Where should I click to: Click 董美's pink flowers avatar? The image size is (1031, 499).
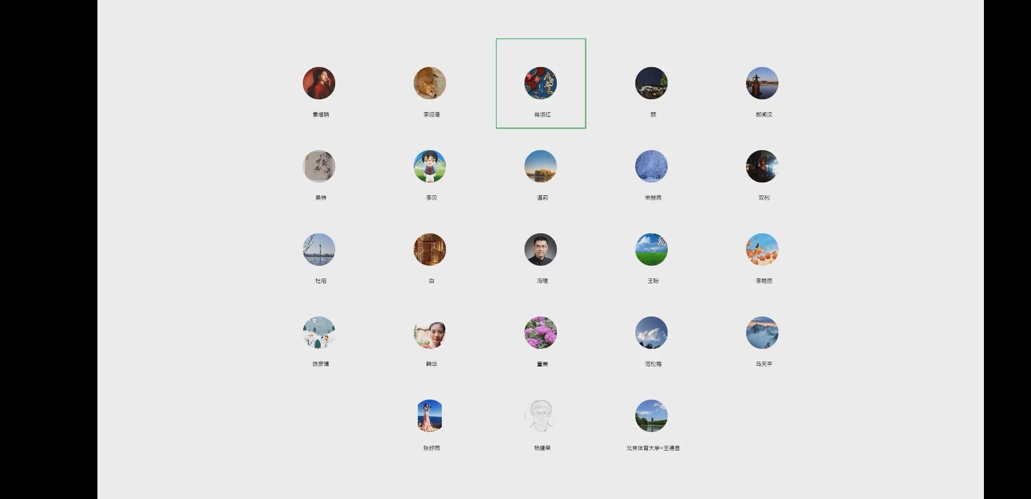point(540,333)
